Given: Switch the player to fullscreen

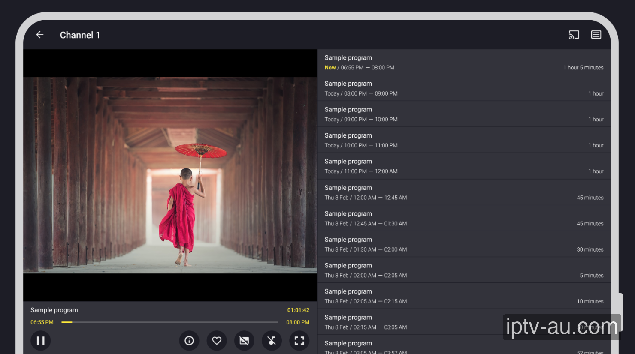Looking at the screenshot, I should pyautogui.click(x=299, y=340).
